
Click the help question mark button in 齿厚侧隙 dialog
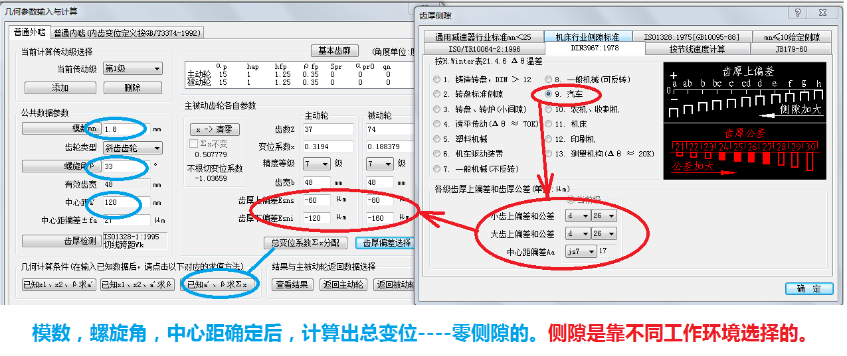[798, 13]
